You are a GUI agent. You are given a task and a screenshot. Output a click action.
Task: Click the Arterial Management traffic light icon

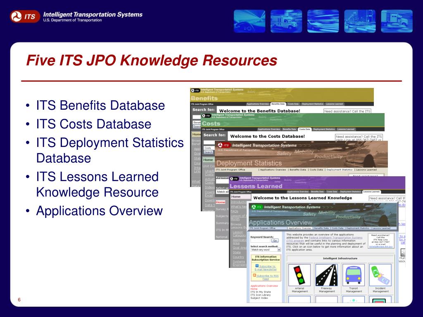point(299,275)
